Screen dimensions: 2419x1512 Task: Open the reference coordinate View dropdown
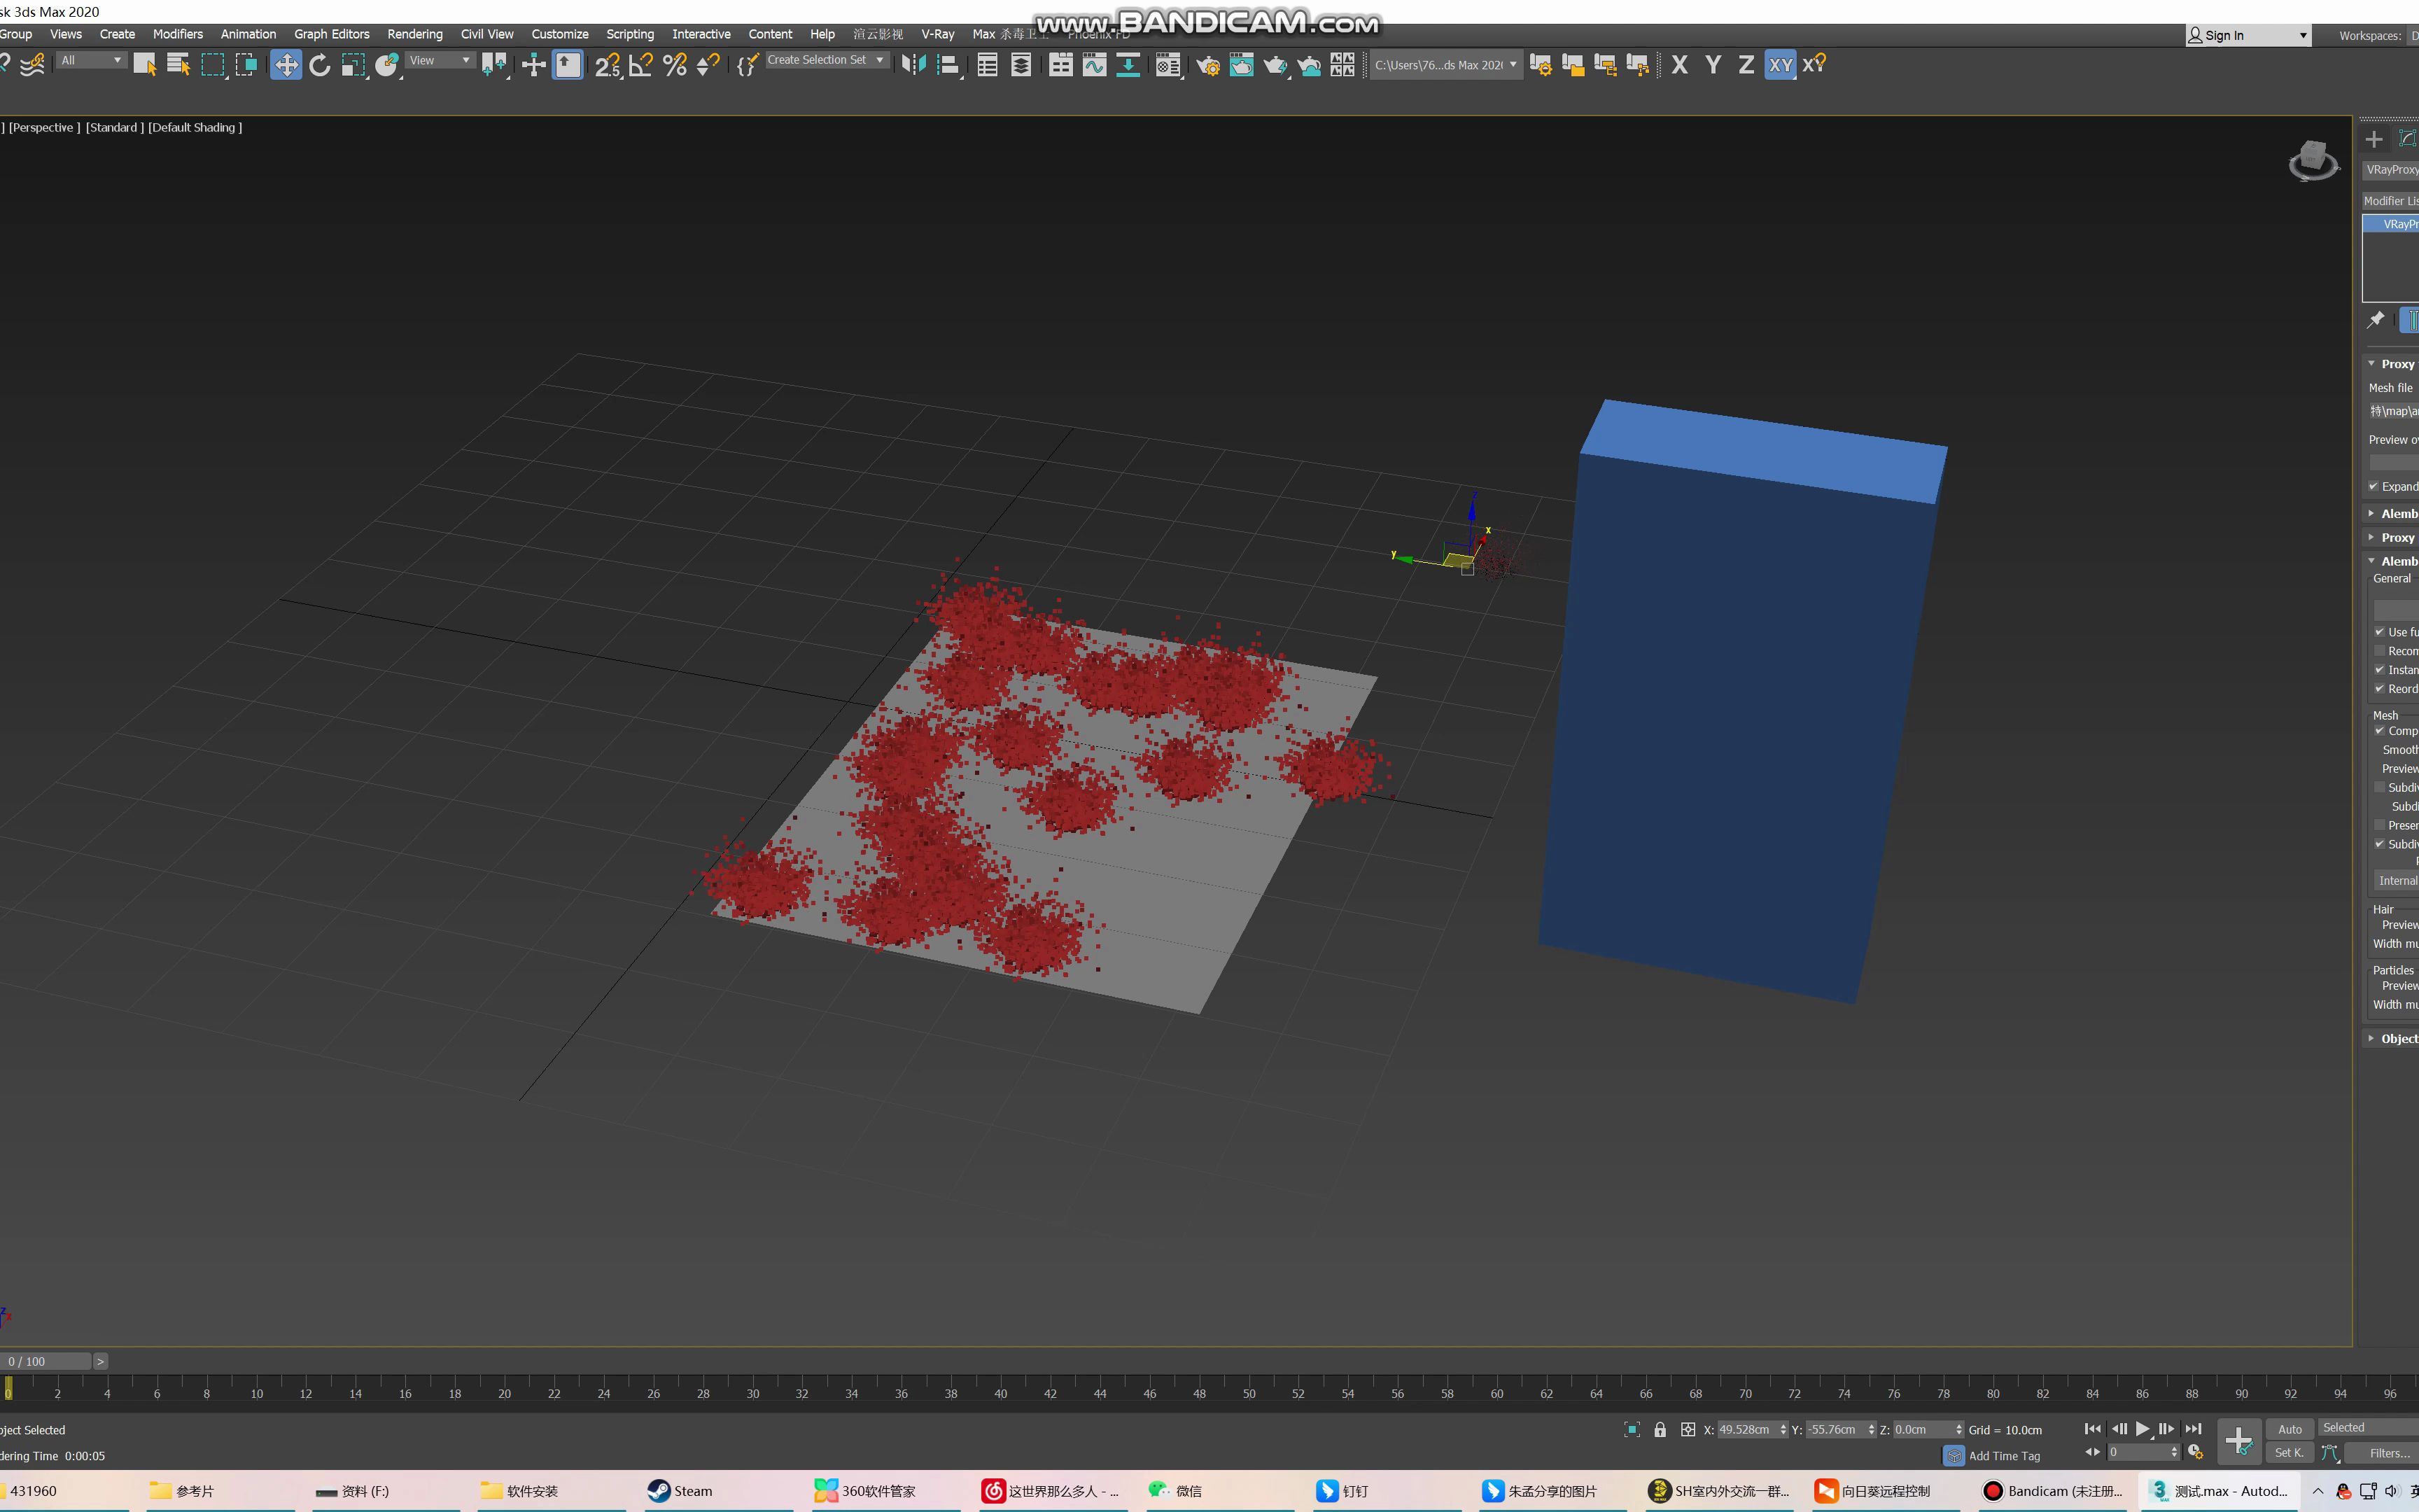440,60
